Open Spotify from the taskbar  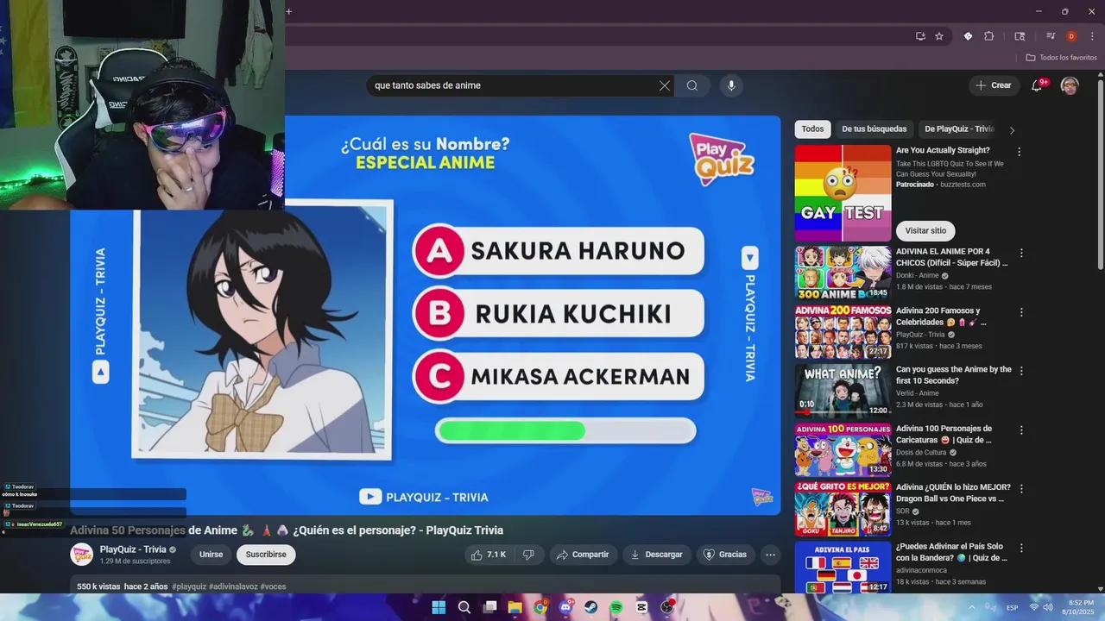(x=616, y=607)
